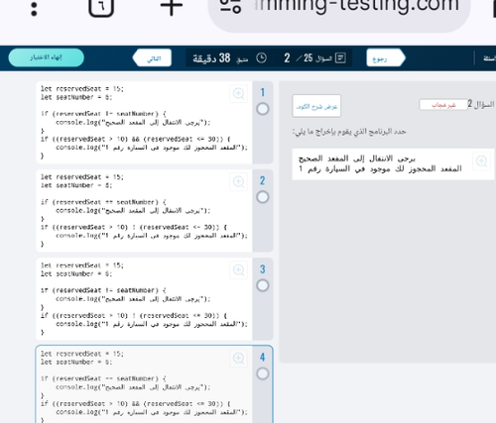Click the غير مجاب status label
This screenshot has height=423, width=496.
pyautogui.click(x=443, y=105)
